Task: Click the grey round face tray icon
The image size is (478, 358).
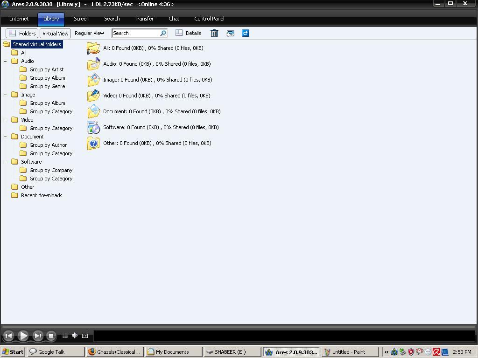Action: 428,352
